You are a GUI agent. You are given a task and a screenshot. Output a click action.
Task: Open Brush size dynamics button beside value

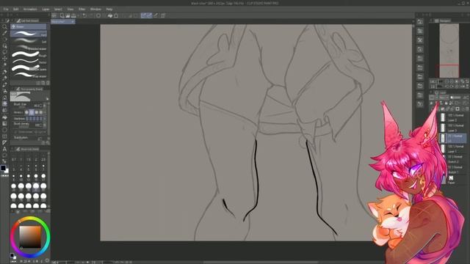tap(45, 106)
